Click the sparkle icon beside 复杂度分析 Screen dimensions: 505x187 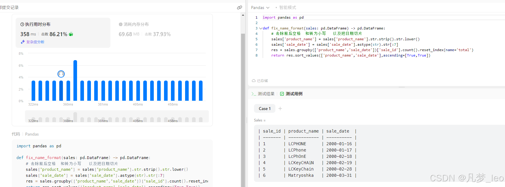pos(23,42)
